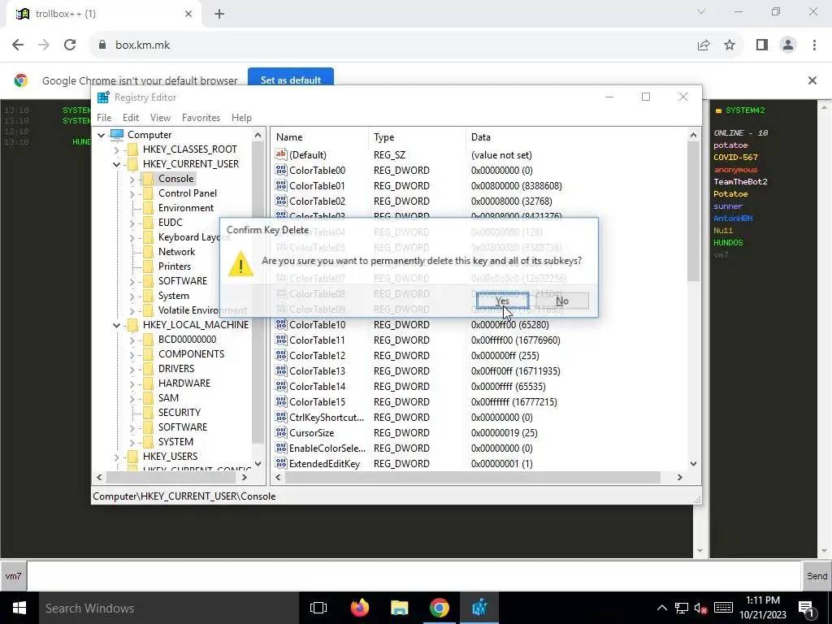Click the Printers folder icon
The width and height of the screenshot is (832, 624).
[x=148, y=266]
